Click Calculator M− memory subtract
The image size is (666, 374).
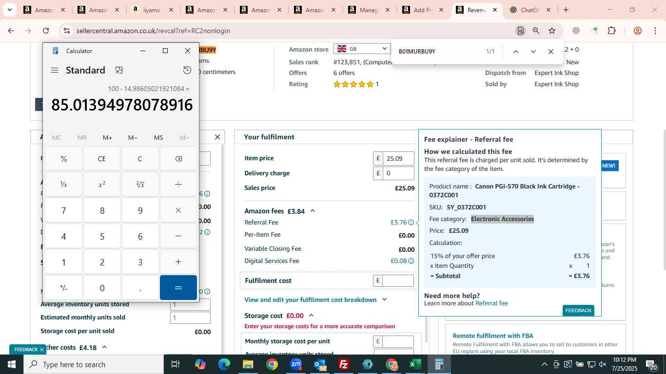[x=133, y=138]
